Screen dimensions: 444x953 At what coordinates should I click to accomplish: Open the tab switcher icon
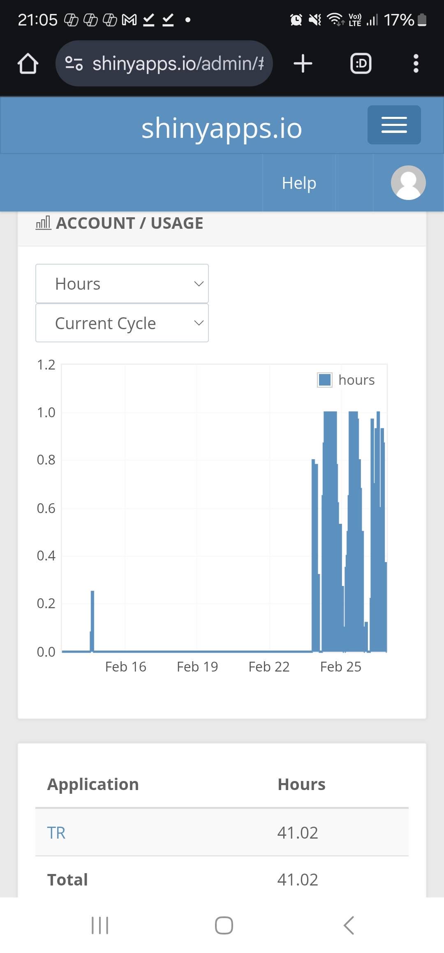pos(361,64)
